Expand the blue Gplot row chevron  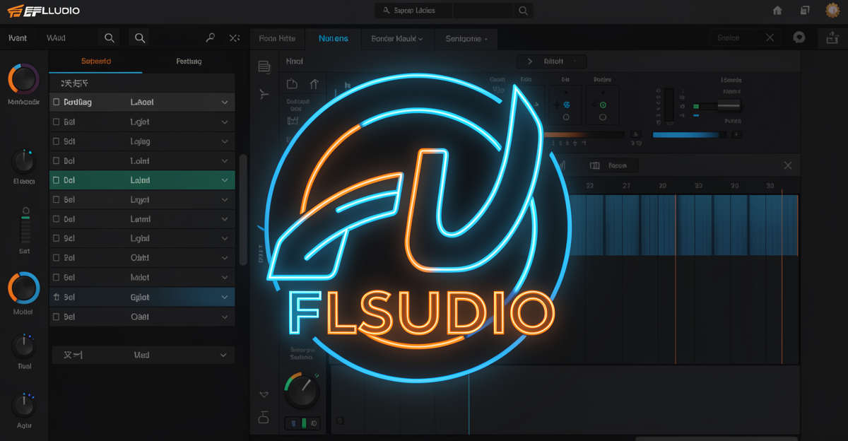225,298
